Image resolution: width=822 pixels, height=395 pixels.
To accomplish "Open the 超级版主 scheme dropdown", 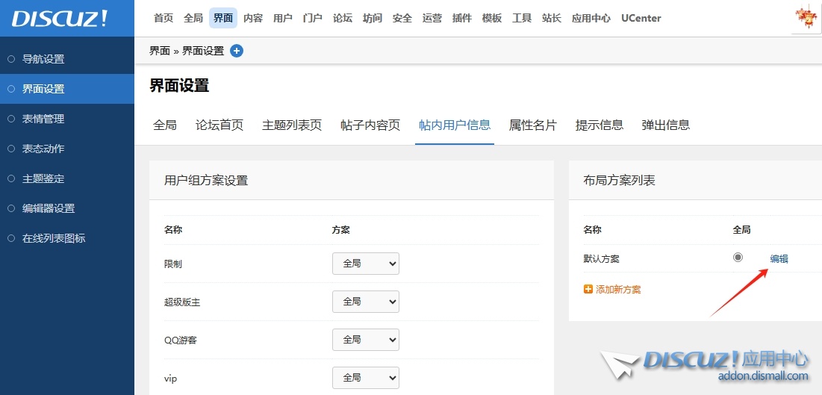I will tap(366, 302).
